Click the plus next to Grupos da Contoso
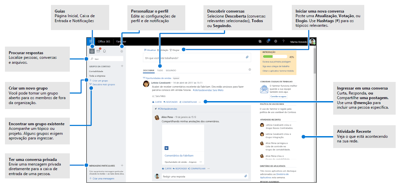399x188 pixels. (122, 66)
